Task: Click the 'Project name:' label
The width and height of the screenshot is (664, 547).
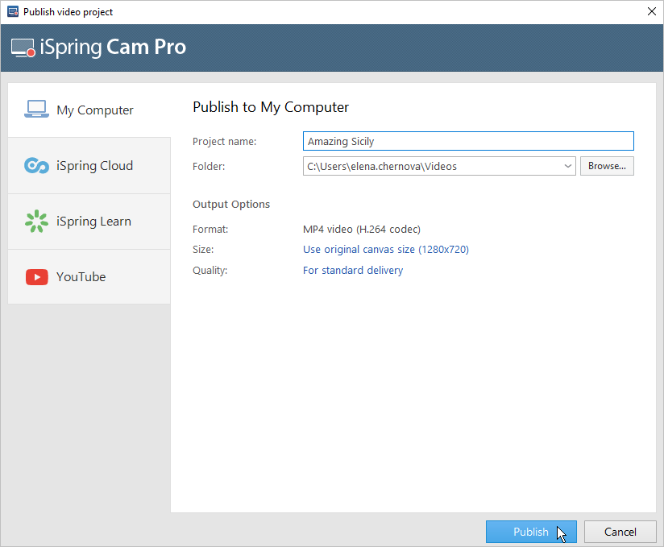Action: (225, 142)
